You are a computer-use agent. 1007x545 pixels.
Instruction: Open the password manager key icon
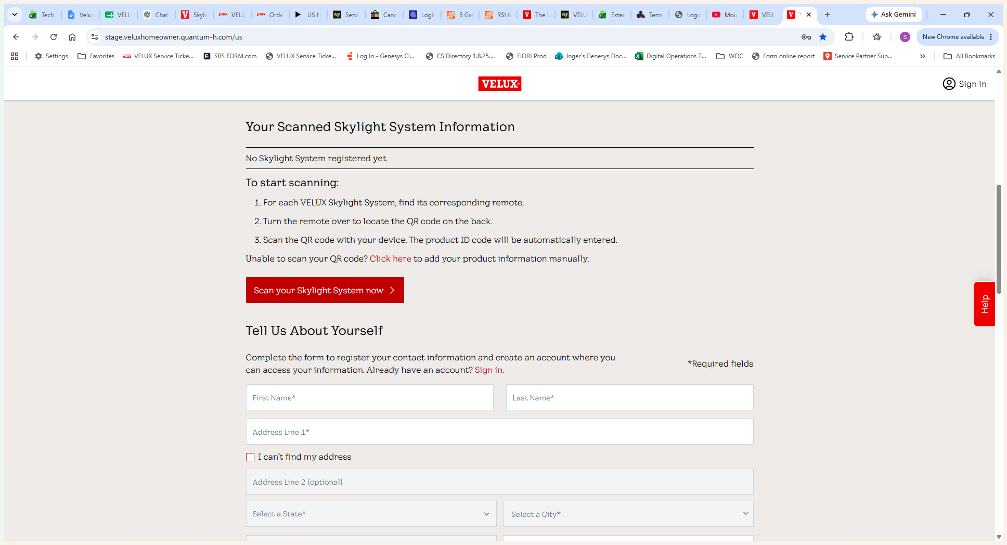point(806,37)
